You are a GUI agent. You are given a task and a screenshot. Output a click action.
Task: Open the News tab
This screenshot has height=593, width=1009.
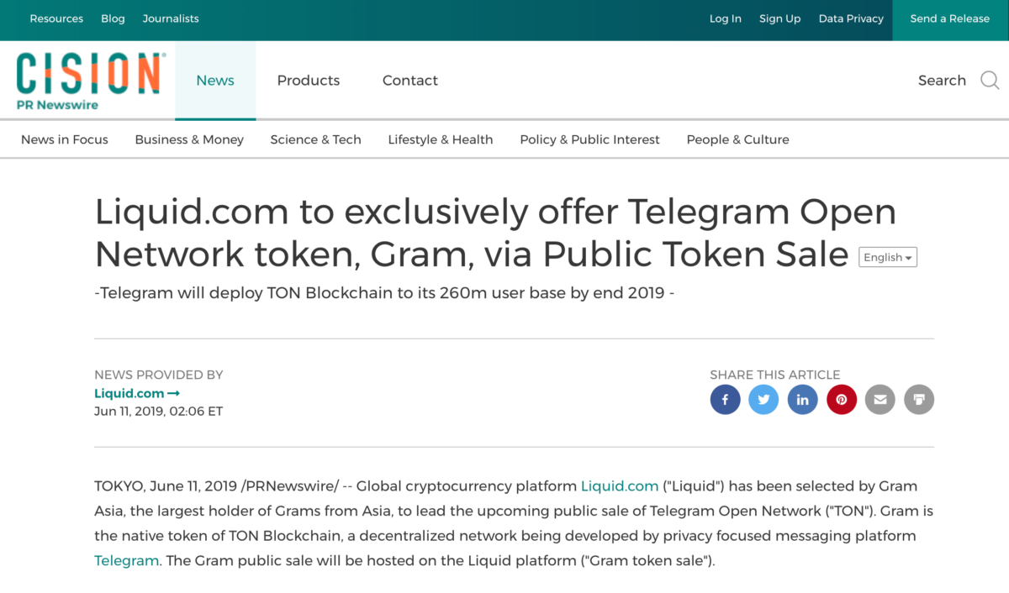(x=215, y=81)
